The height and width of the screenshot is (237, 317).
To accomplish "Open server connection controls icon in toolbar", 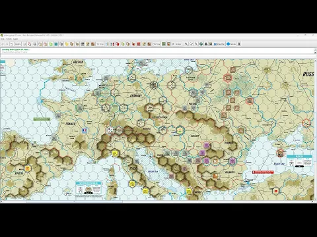I will [x=12, y=44].
